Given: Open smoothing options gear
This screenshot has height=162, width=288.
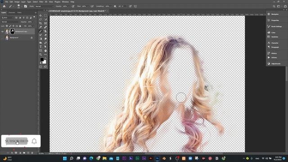Looking at the screenshot, I should (115, 6).
